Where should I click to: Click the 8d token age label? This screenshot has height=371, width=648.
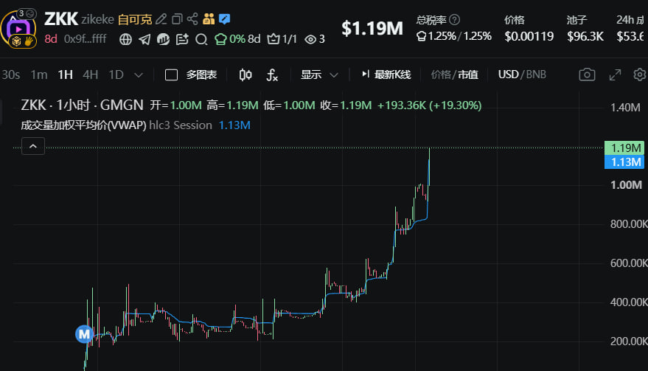point(51,39)
